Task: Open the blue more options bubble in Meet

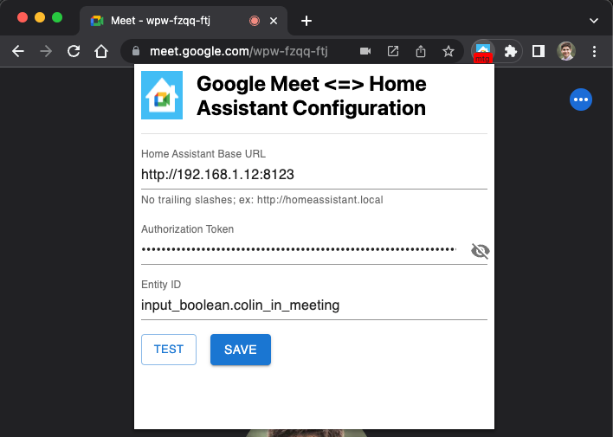Action: [x=581, y=100]
